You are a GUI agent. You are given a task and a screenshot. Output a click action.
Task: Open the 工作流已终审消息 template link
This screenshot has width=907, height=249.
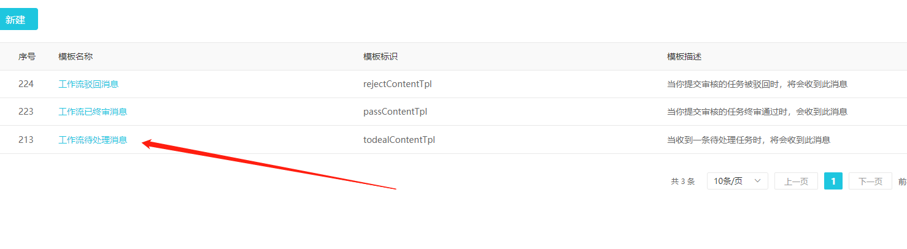tap(93, 112)
